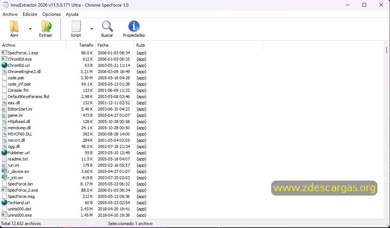Viewport: 390px width, 228px height.
Task: Click the InnoExtractor title bar app icon
Action: [6, 5]
